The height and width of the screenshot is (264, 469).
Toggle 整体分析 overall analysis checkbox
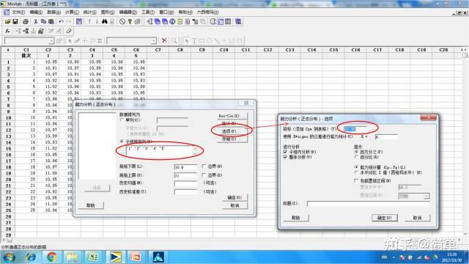click(285, 157)
